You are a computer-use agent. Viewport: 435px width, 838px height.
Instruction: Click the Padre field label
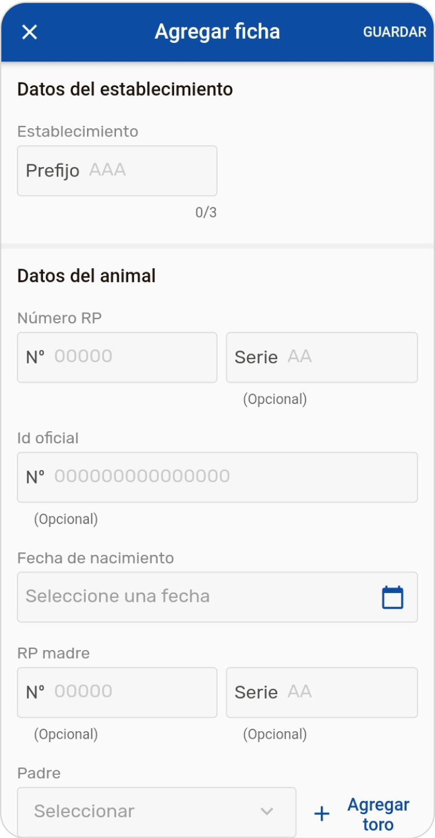click(x=39, y=773)
